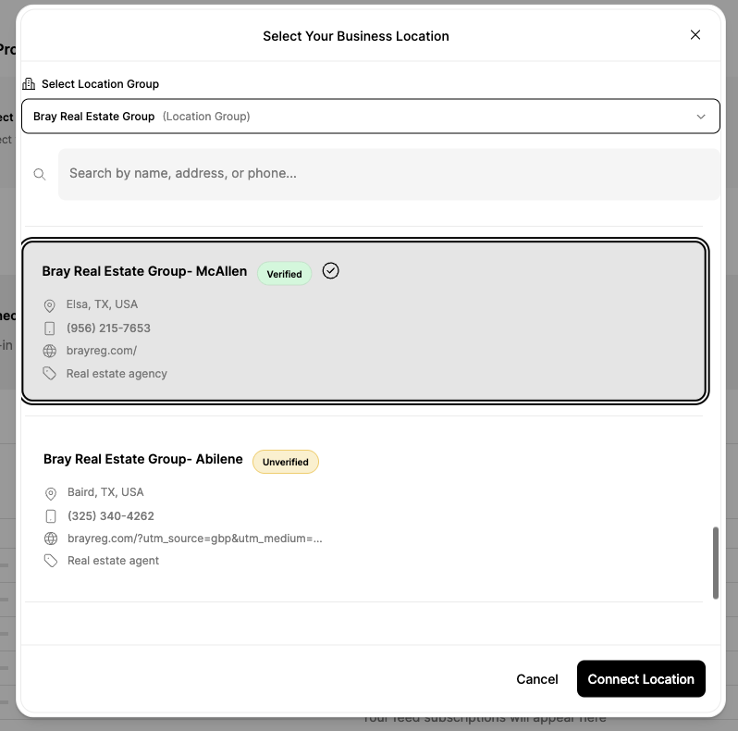This screenshot has height=731, width=738.
Task: Click the location list vertical scrollbar
Action: click(715, 563)
